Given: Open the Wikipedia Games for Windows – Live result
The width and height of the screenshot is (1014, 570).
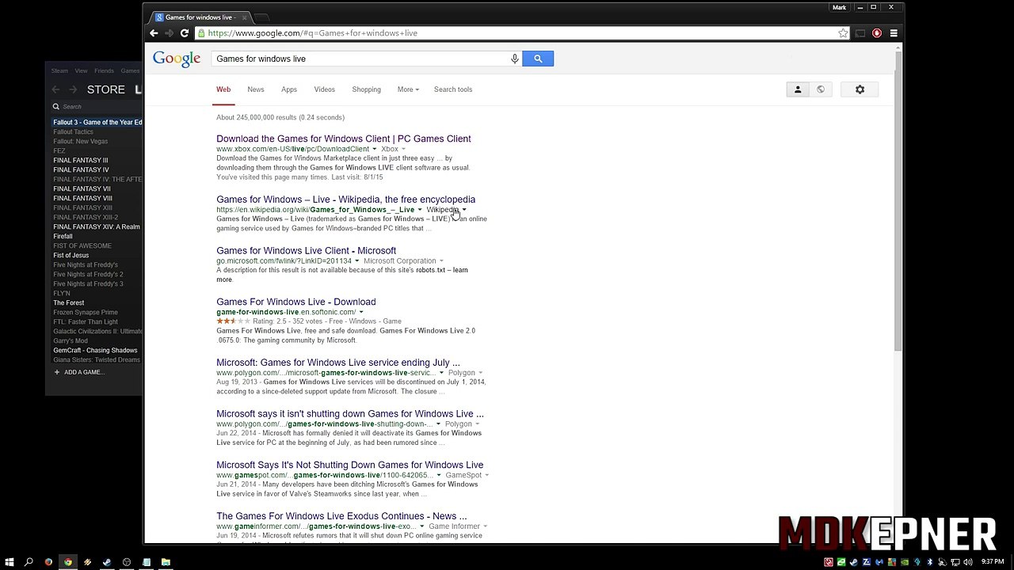Looking at the screenshot, I should point(345,199).
